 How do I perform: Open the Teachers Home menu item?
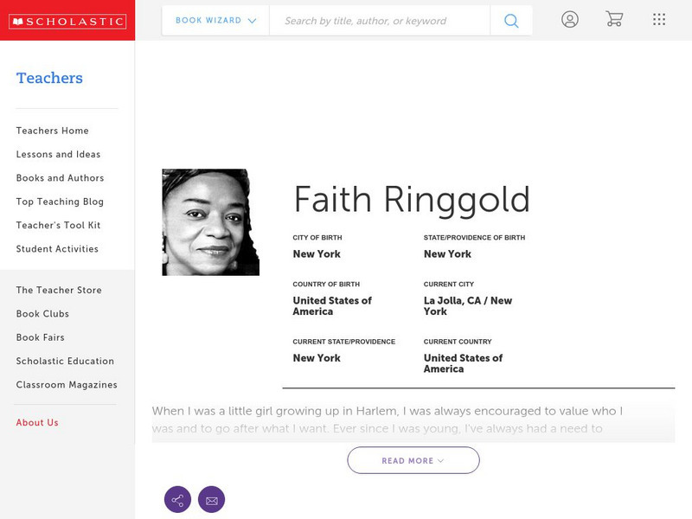(53, 131)
